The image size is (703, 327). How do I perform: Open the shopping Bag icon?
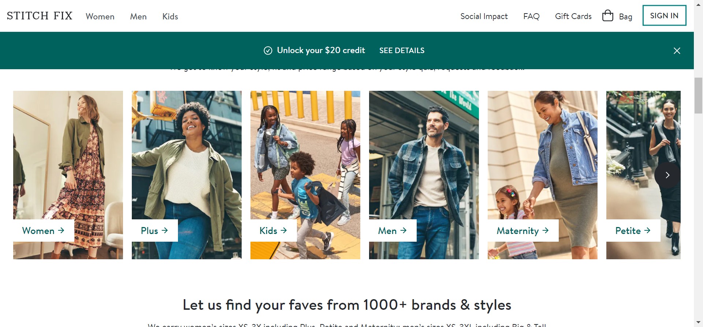click(608, 16)
